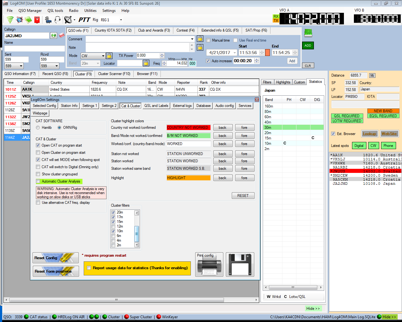Open the date picker dropdown 4/21/2017
Screen dimensions: 402x322
point(235,53)
